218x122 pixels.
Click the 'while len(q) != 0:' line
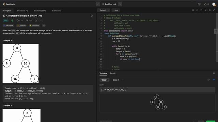pos(121,46)
